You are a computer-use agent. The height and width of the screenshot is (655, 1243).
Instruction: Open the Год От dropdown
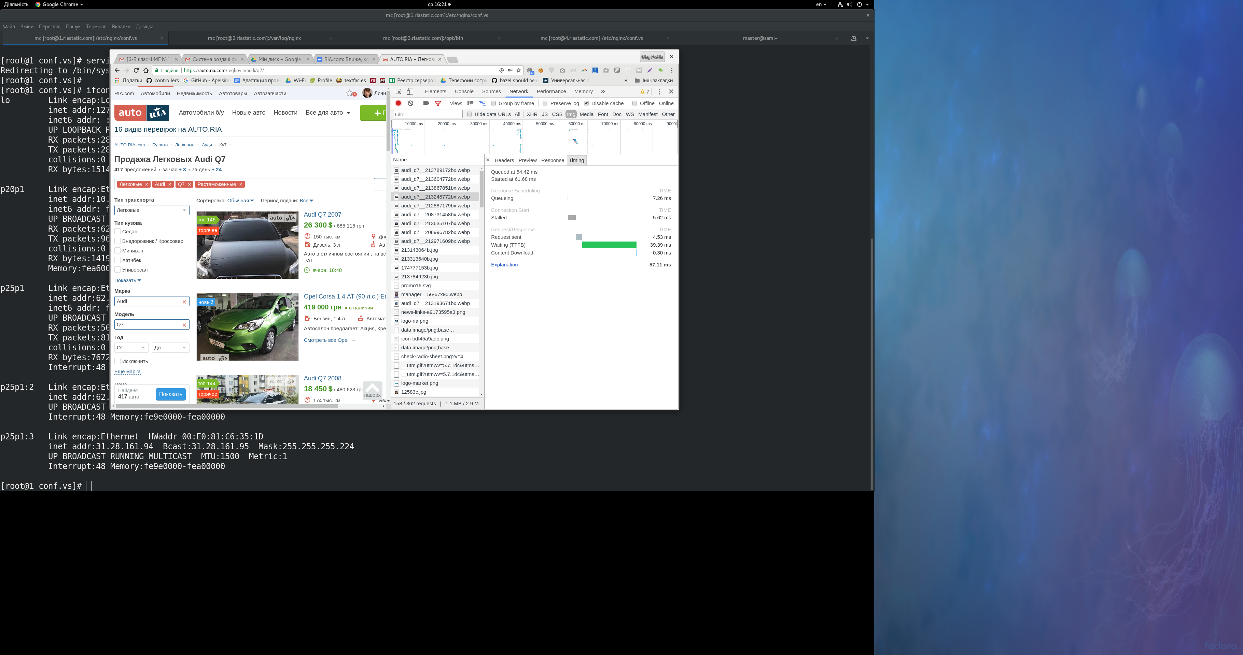pyautogui.click(x=131, y=348)
